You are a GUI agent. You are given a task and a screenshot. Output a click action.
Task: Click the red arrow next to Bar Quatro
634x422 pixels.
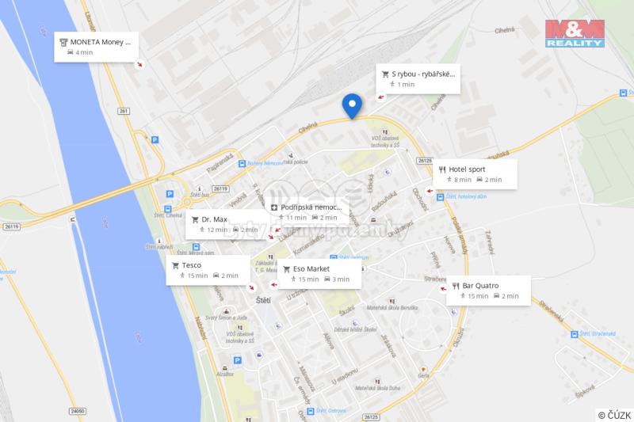point(443,289)
